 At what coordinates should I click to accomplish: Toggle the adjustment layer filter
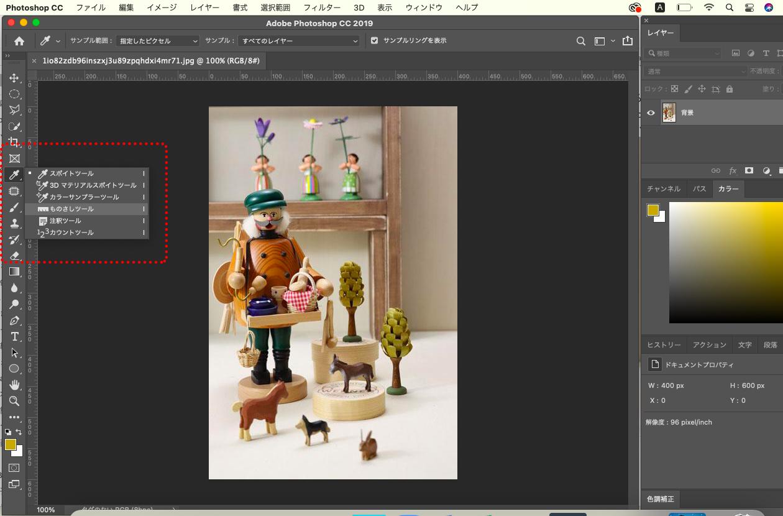(751, 53)
